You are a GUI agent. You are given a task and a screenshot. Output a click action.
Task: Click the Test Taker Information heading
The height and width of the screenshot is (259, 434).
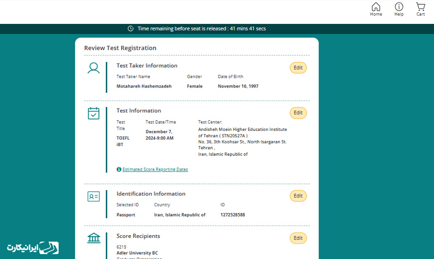(146, 66)
